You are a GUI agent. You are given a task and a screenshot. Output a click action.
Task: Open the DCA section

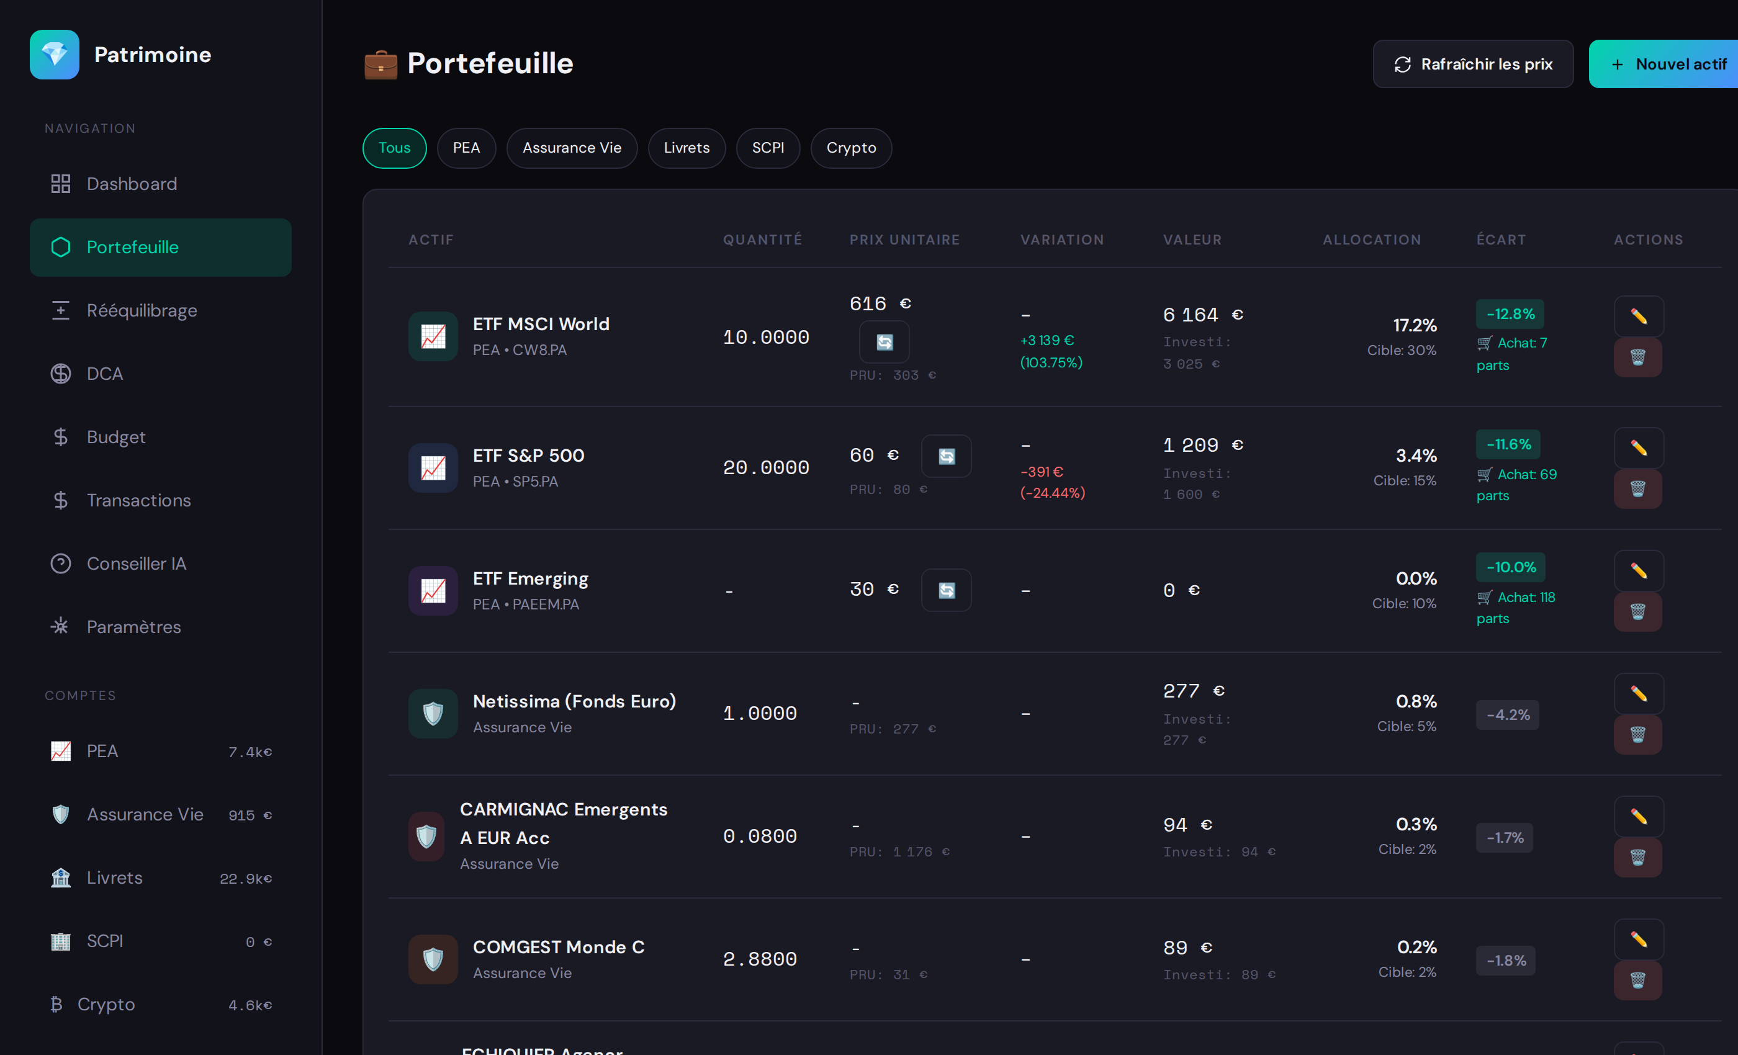coord(104,373)
